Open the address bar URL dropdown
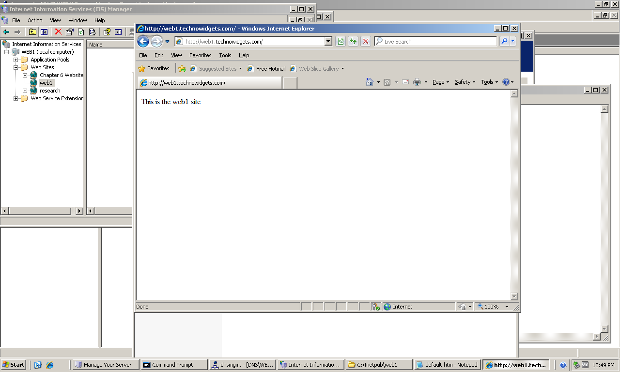This screenshot has width=620, height=372. 328,42
